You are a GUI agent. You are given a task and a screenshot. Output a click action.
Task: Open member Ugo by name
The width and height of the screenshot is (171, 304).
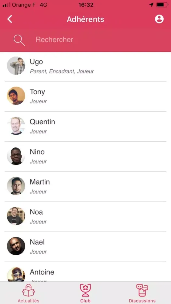(x=36, y=62)
